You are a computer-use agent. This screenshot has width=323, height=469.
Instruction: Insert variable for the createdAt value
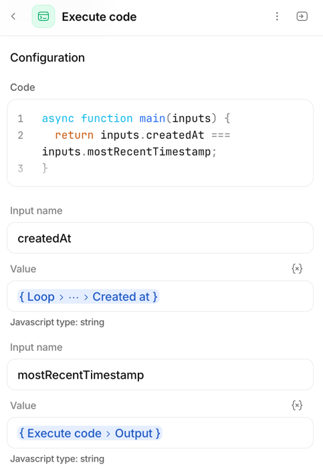[297, 269]
